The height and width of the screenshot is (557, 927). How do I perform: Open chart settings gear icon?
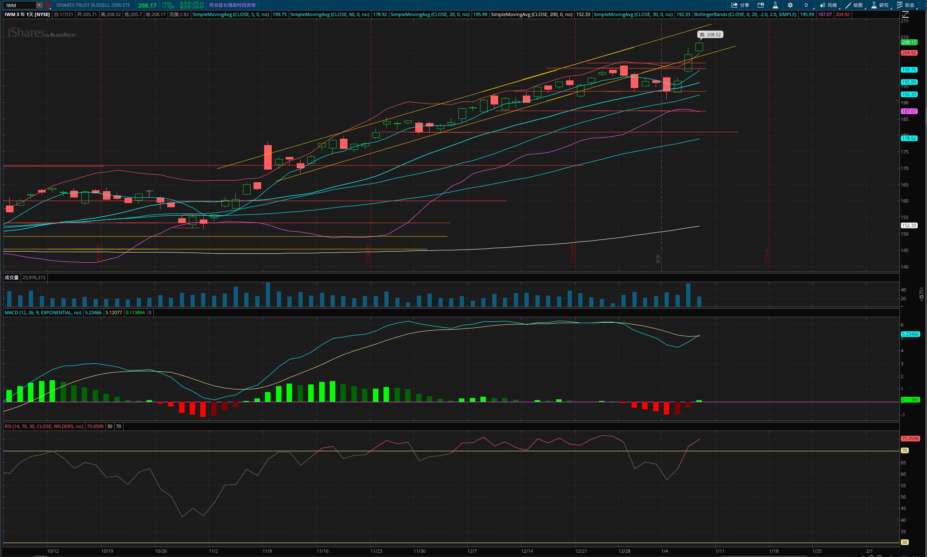tap(790, 5)
